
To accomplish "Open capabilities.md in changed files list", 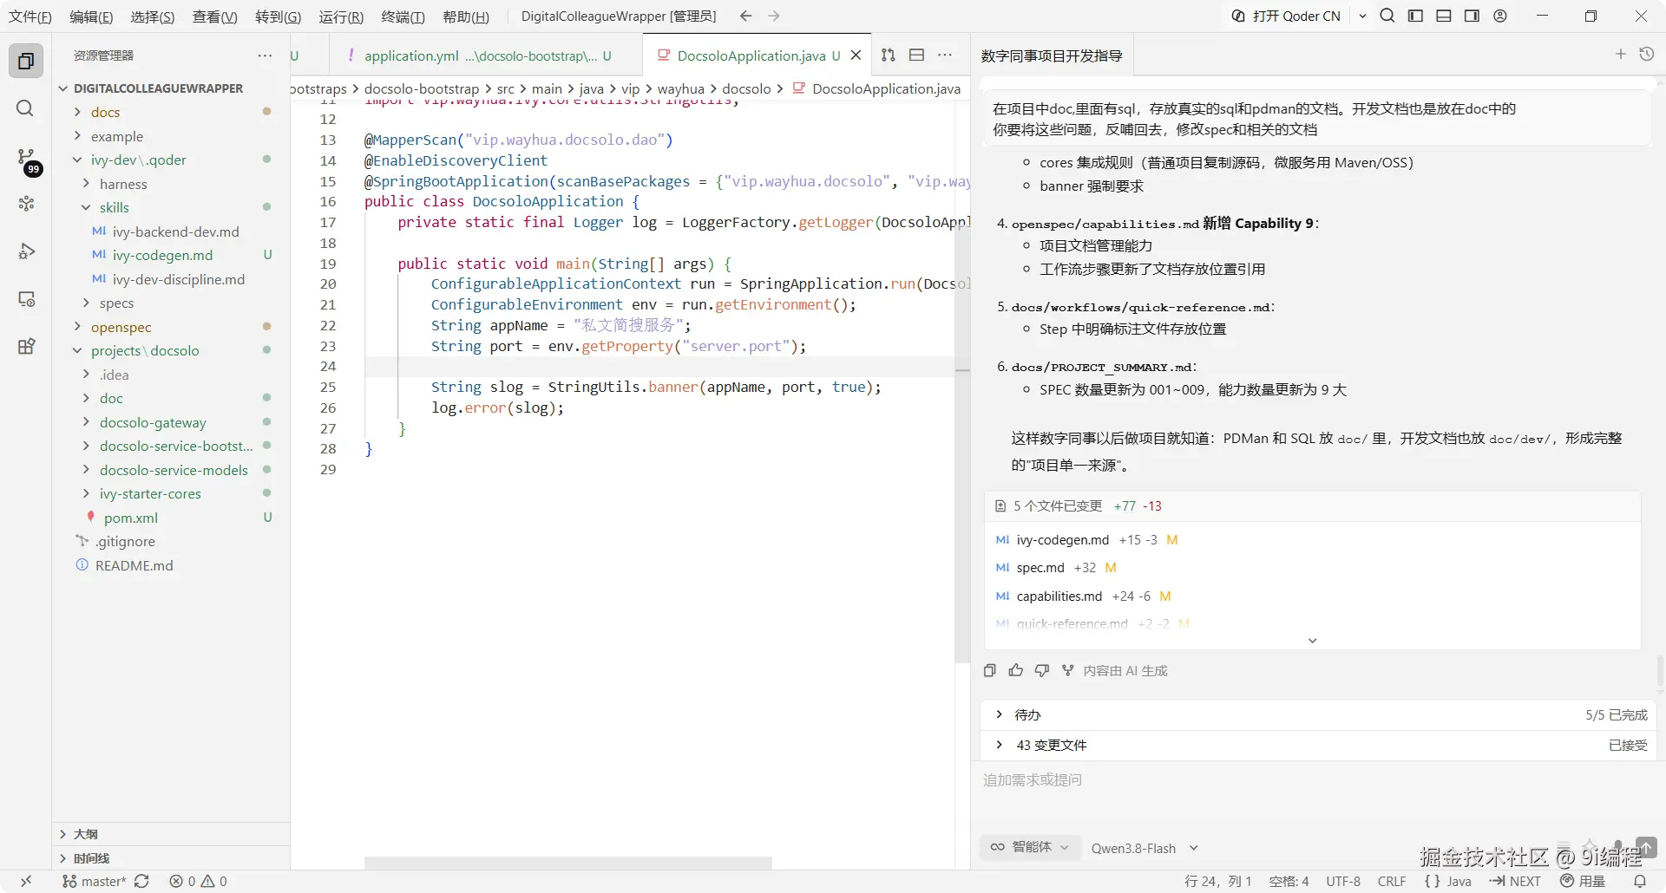I will click(x=1059, y=596).
